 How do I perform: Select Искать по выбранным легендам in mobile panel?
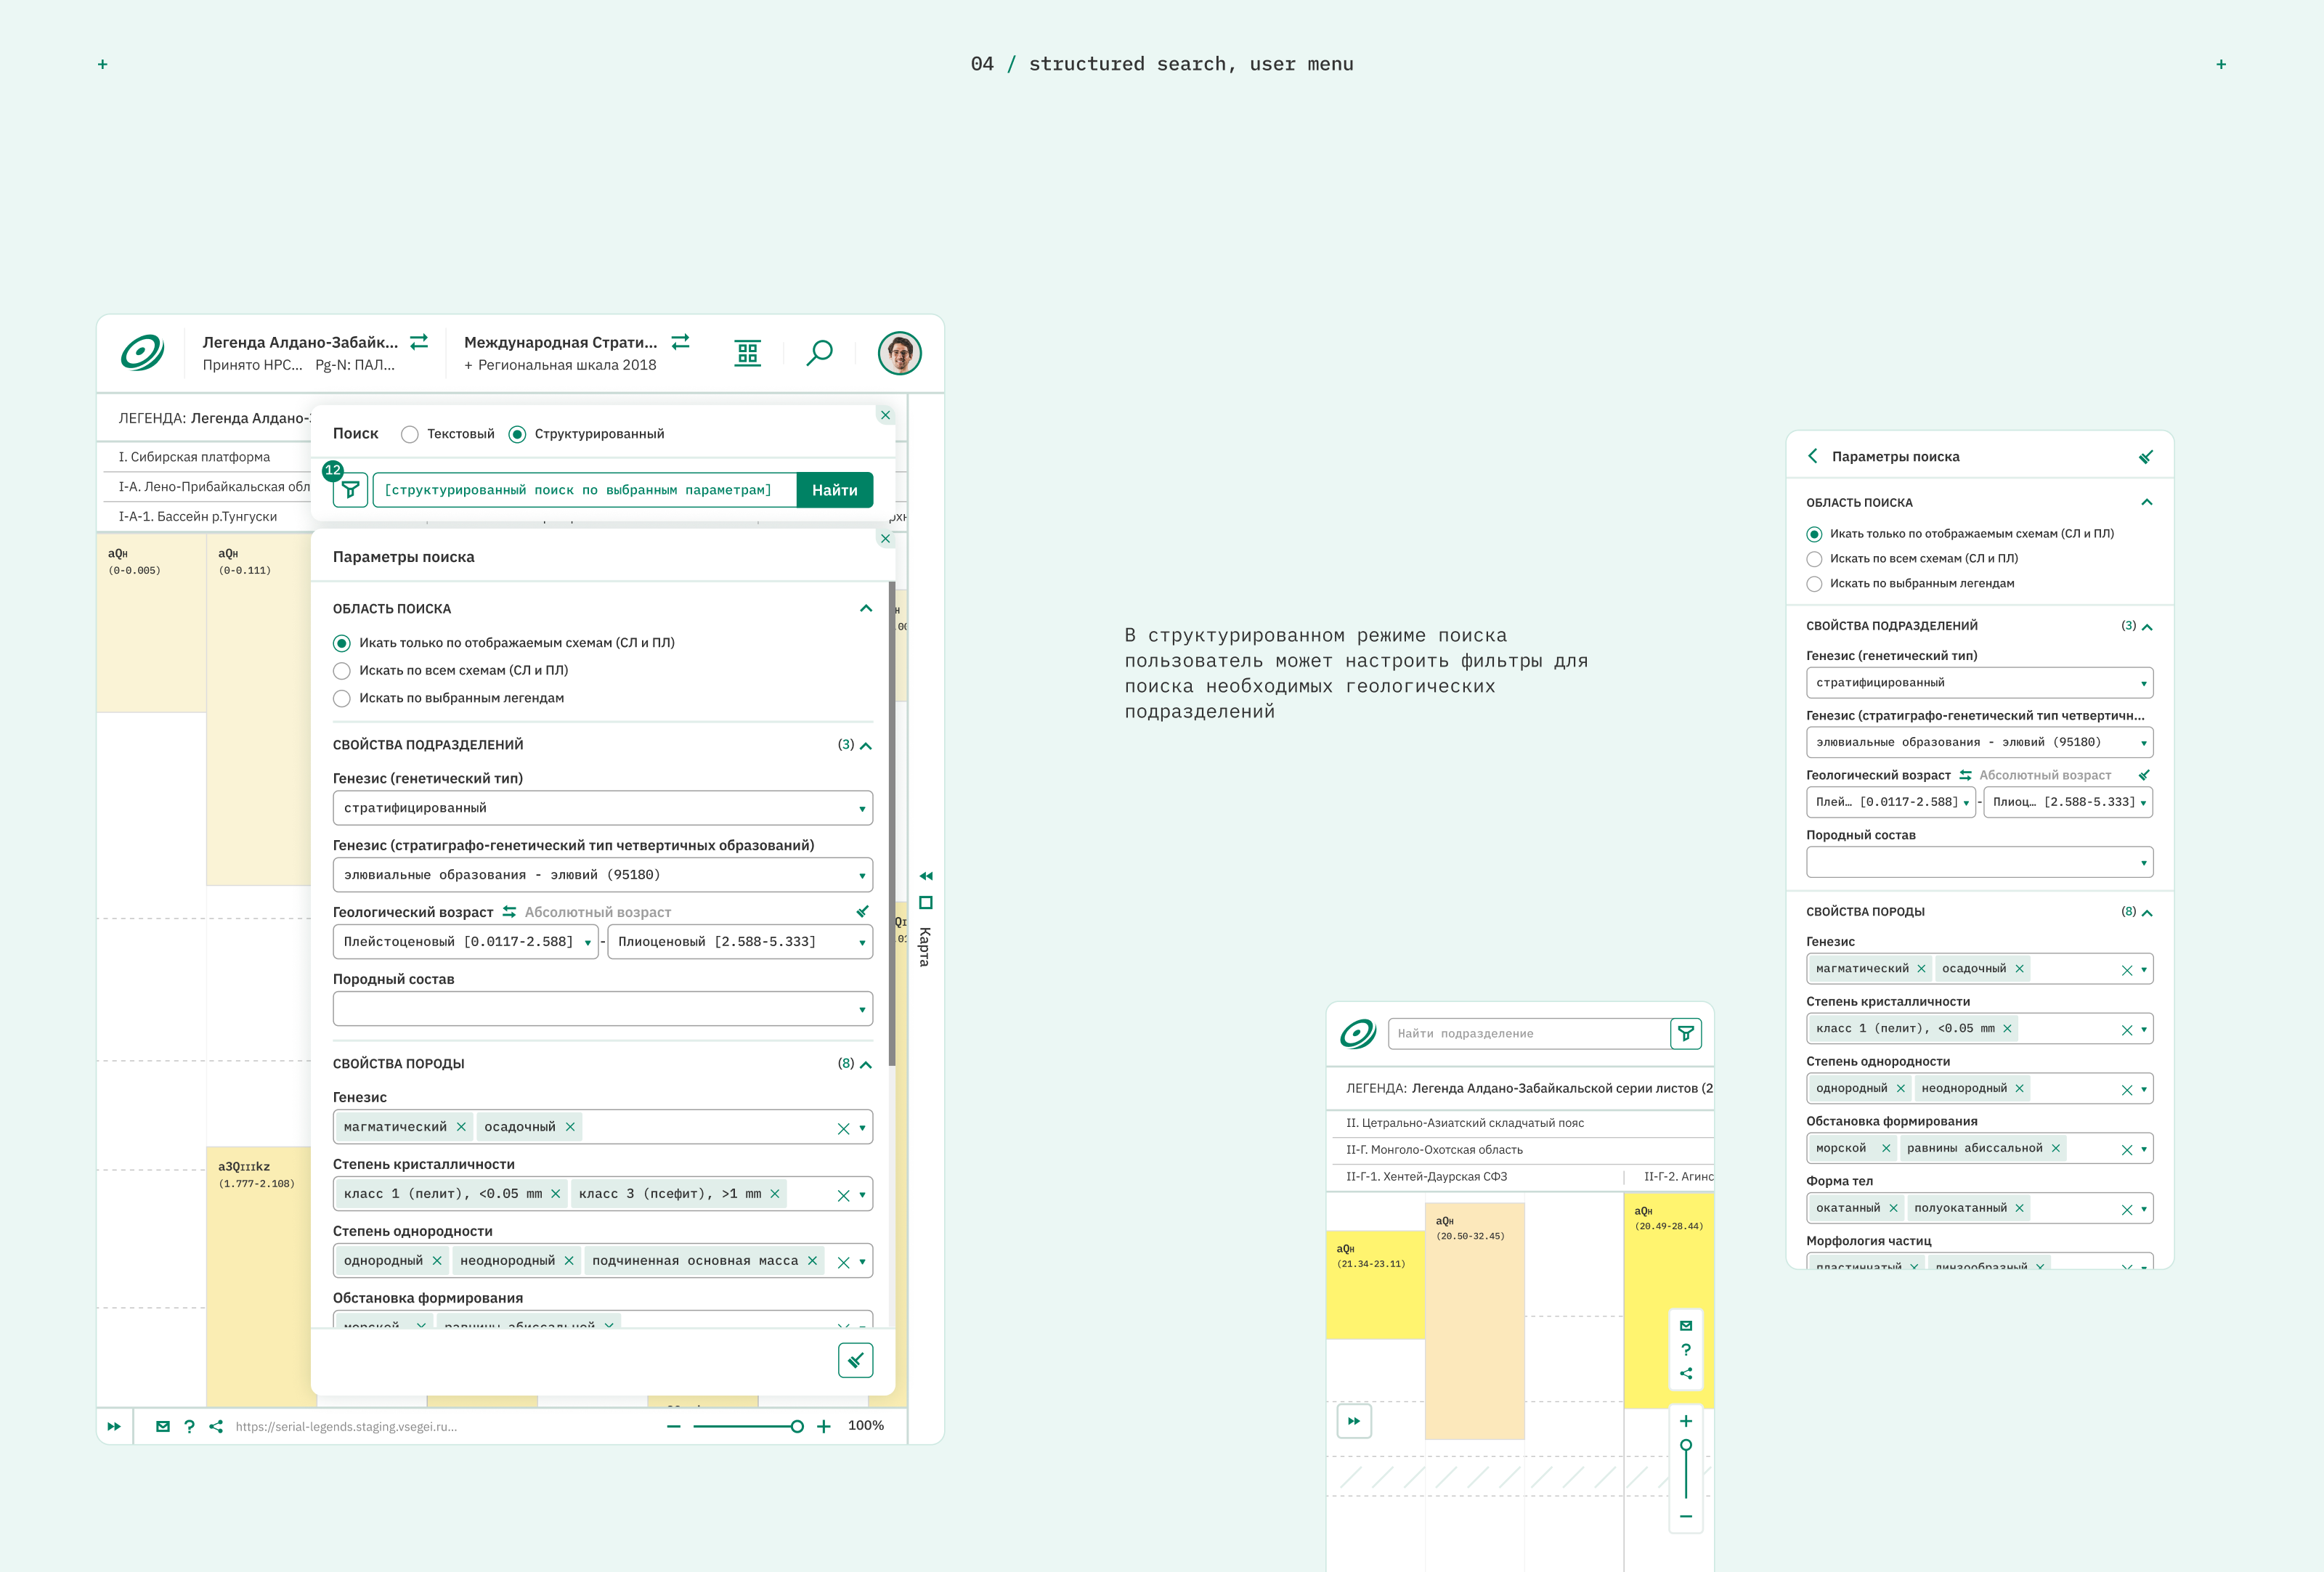1911,583
